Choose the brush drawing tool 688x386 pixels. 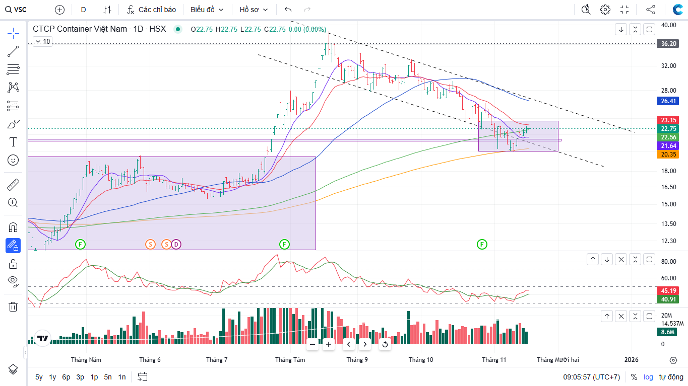click(13, 124)
